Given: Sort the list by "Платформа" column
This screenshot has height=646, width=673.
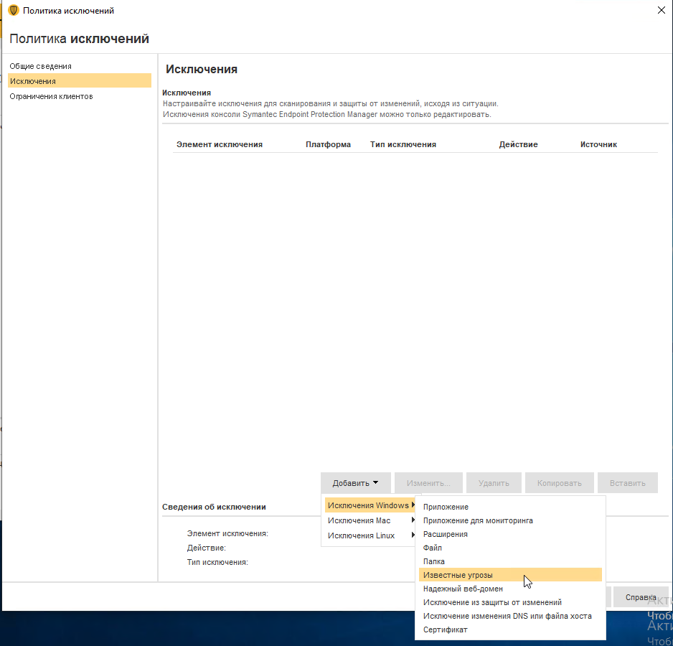Looking at the screenshot, I should tap(327, 144).
